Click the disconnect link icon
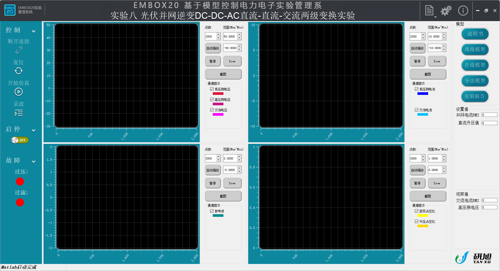 point(19,50)
